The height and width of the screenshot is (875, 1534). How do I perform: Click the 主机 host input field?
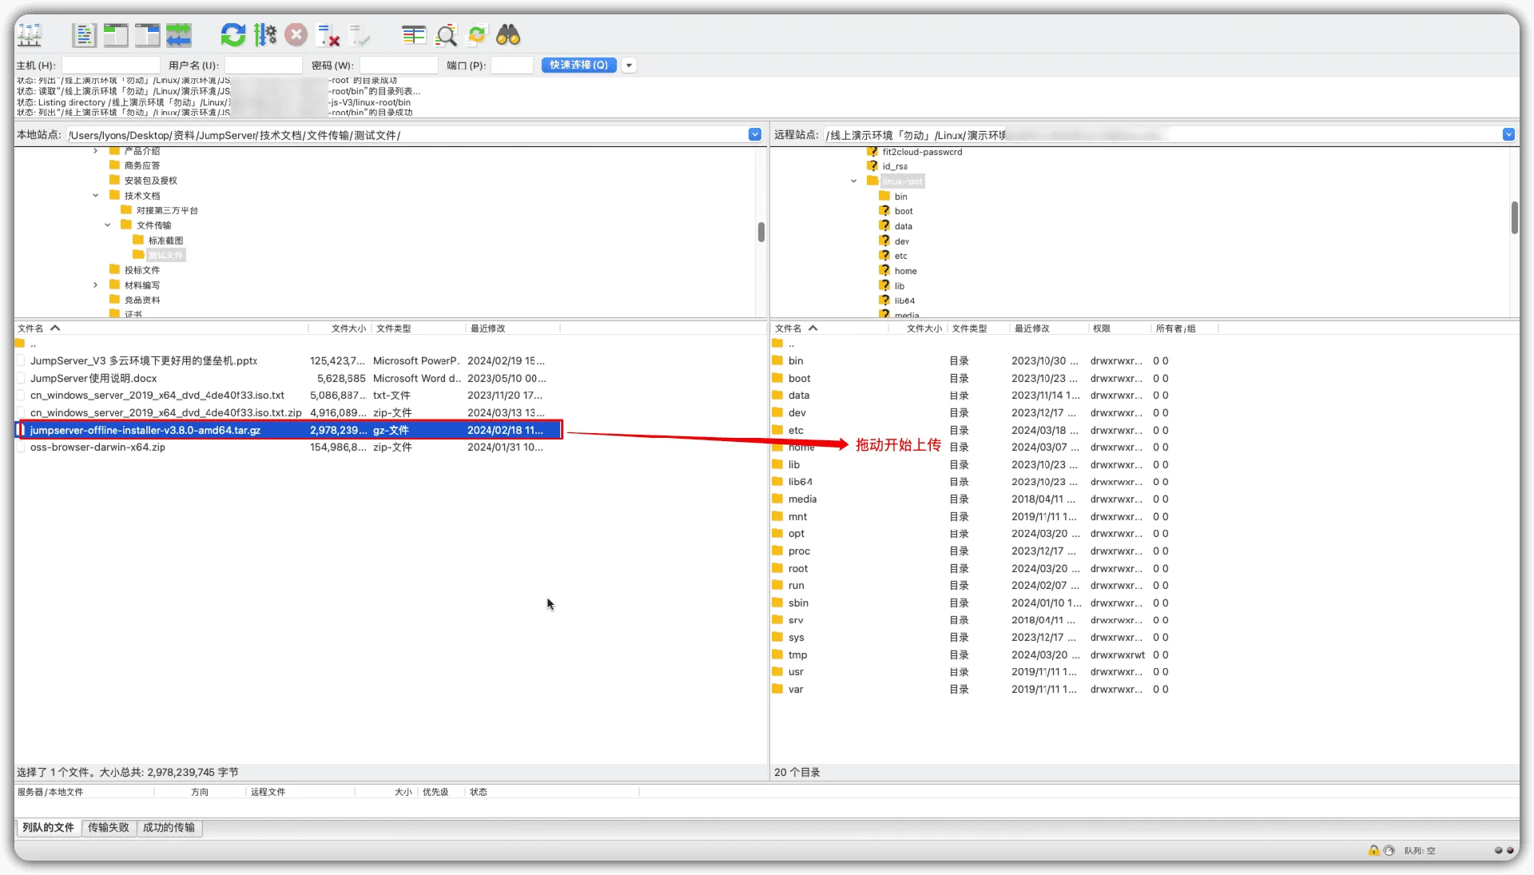(x=111, y=66)
